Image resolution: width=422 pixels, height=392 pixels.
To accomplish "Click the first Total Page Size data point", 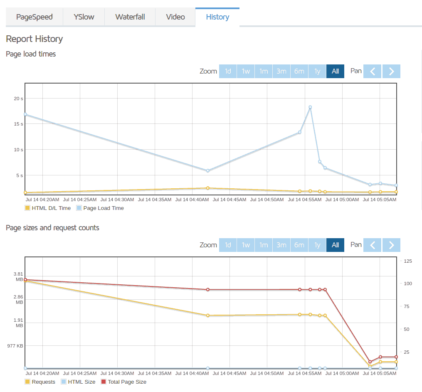I will point(25,280).
